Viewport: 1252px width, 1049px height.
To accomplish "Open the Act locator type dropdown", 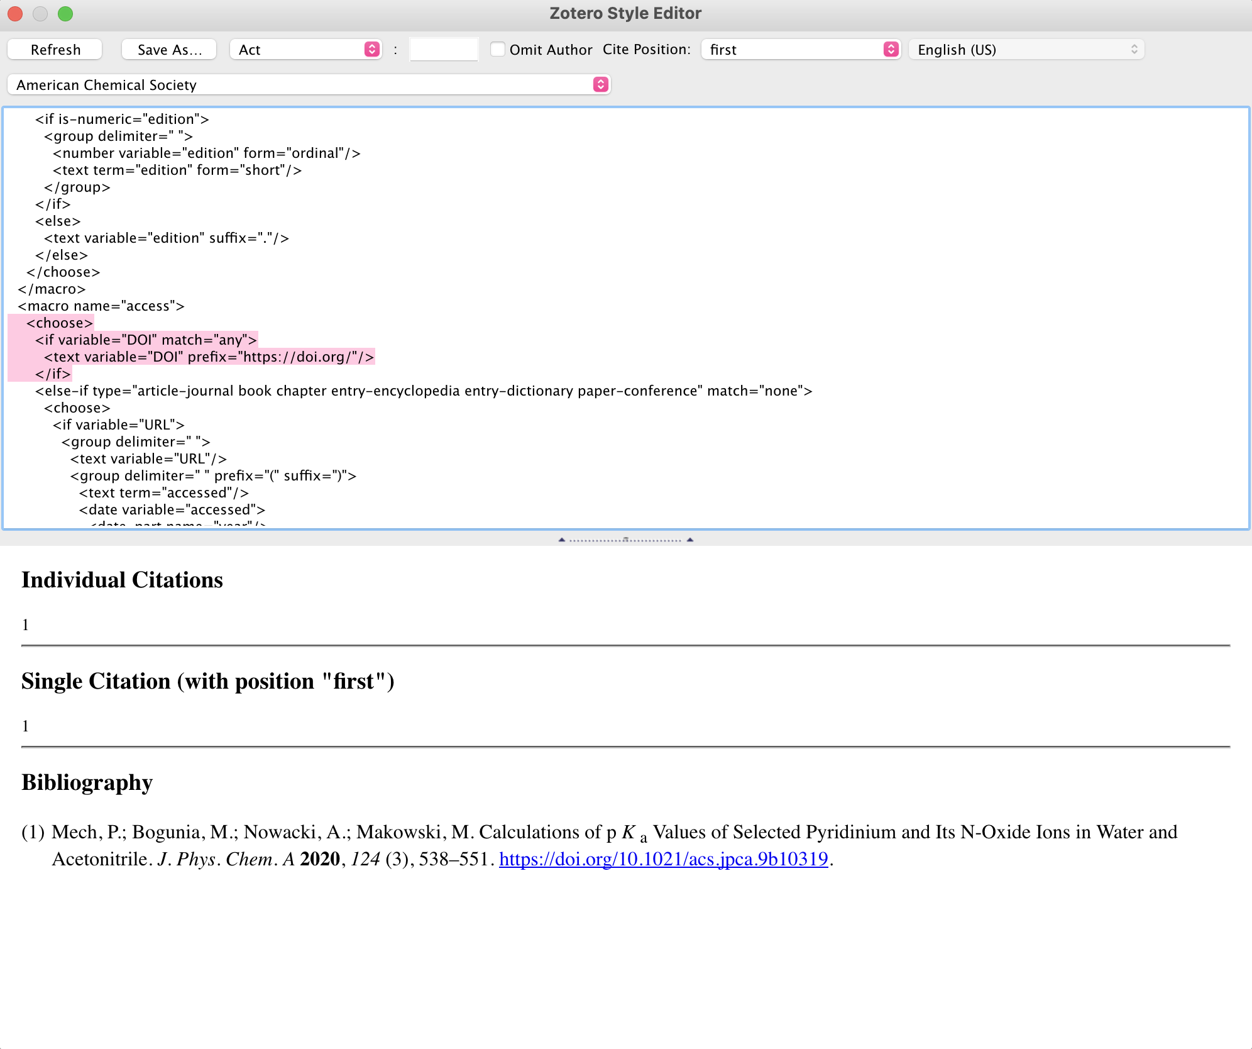I will [300, 50].
